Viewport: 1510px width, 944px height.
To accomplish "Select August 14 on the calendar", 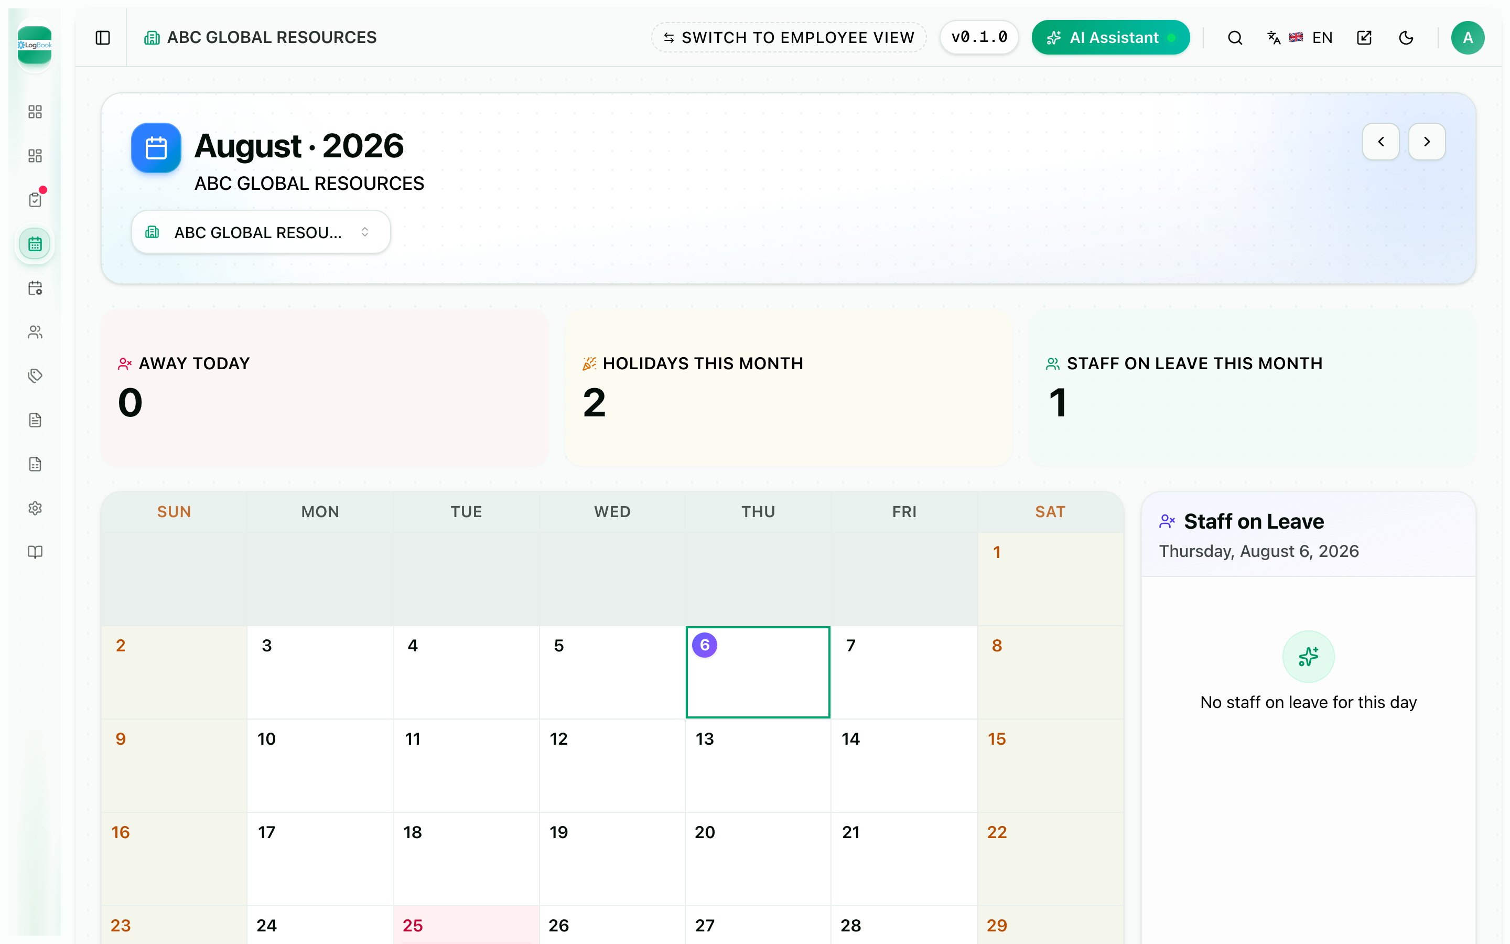I will click(x=904, y=766).
